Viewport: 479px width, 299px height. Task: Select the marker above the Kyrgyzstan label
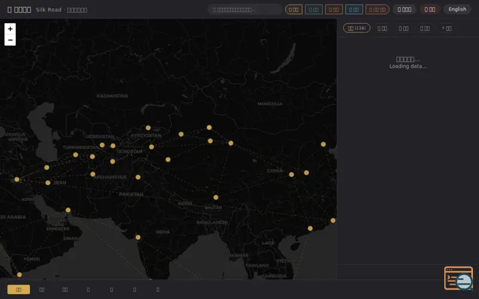[148, 128]
